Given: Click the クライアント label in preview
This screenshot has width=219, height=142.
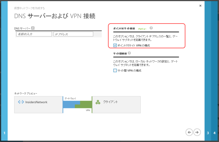Looking at the screenshot, I should (111, 102).
